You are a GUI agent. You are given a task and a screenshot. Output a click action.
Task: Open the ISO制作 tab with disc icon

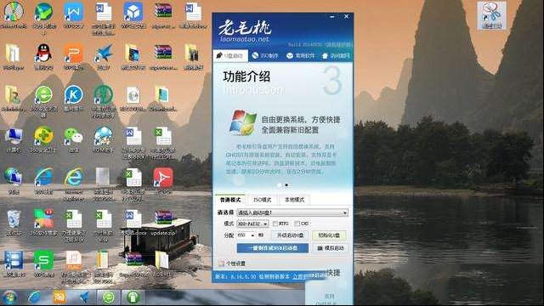265,56
